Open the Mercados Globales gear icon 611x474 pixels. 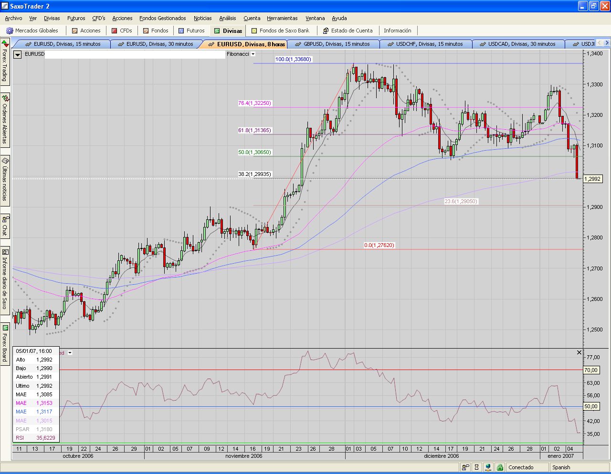pyautogui.click(x=10, y=31)
